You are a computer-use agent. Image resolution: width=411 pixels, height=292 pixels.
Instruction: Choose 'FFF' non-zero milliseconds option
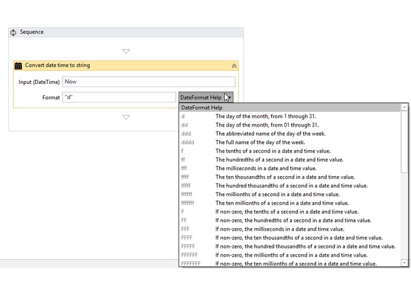tap(290, 229)
